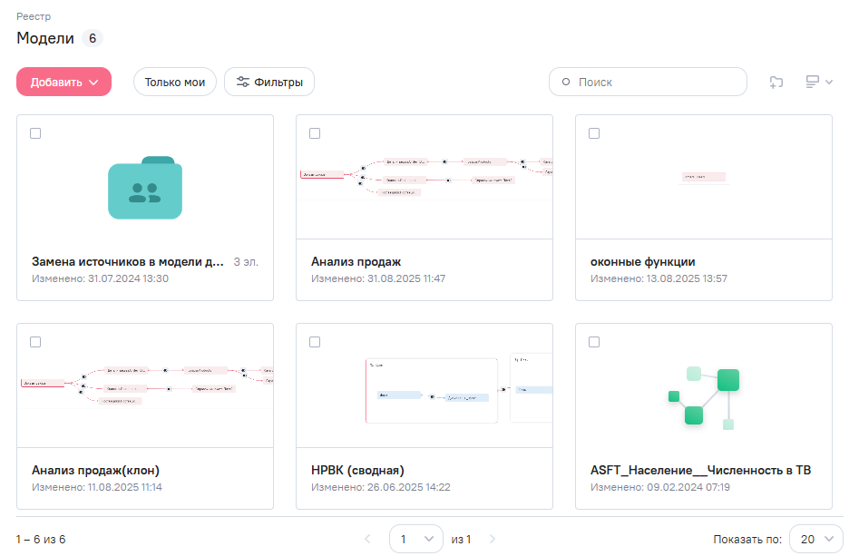Expand the Добавить dropdown button
The width and height of the screenshot is (849, 556).
pos(63,83)
